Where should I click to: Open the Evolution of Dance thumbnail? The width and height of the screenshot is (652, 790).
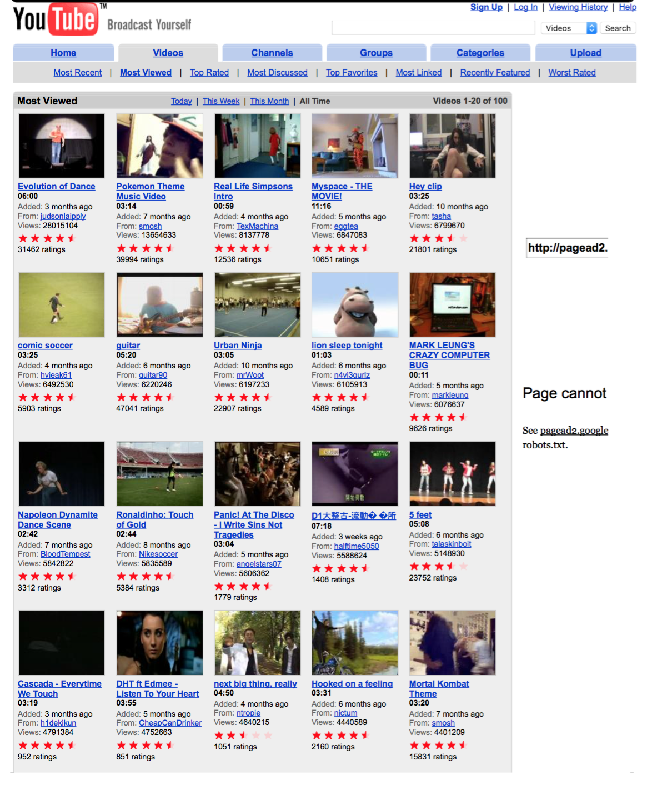(x=62, y=146)
